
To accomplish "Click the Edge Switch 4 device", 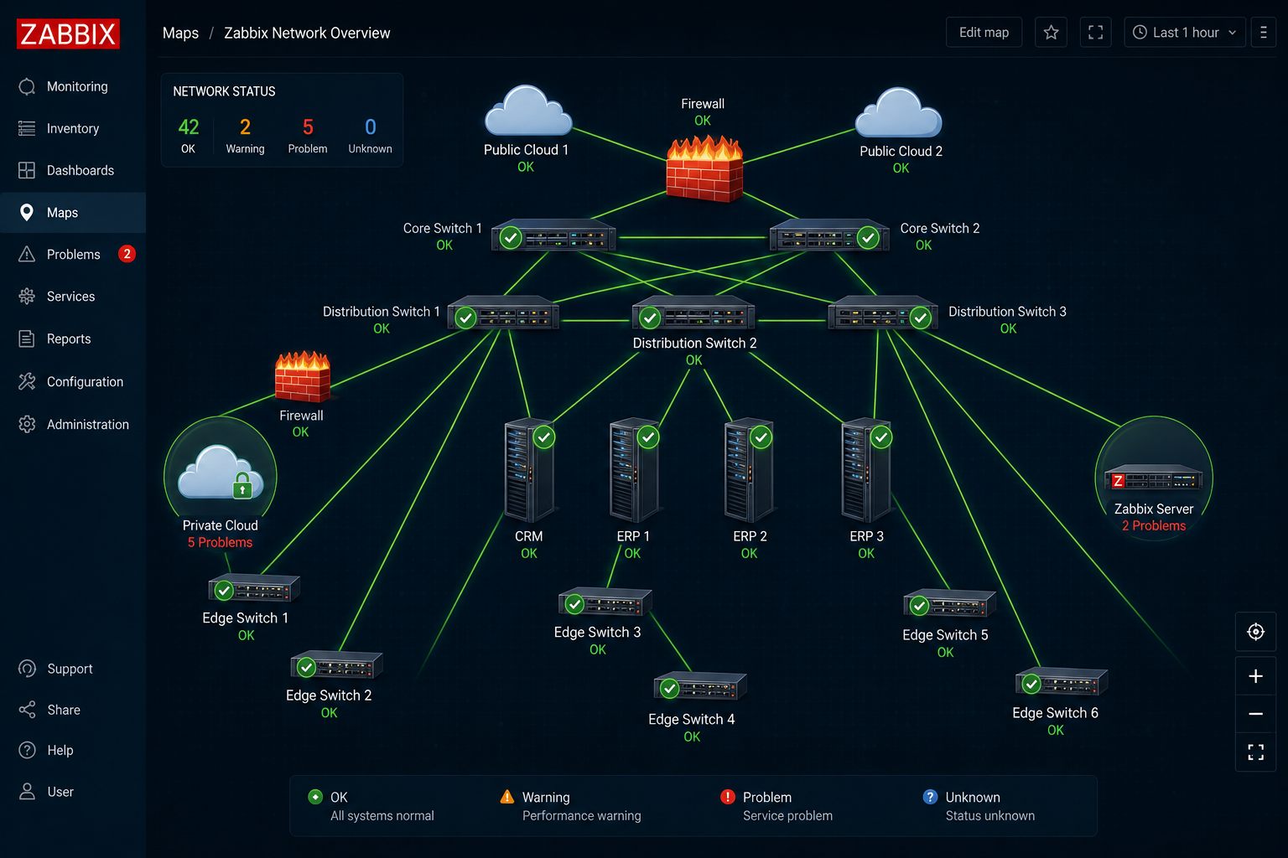I will tap(700, 687).
